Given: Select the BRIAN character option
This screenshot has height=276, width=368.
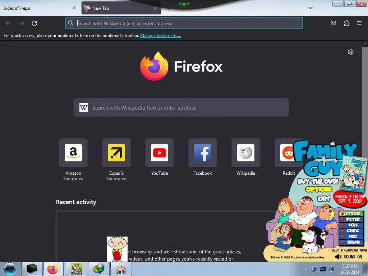Looking at the screenshot, I should point(351,242).
